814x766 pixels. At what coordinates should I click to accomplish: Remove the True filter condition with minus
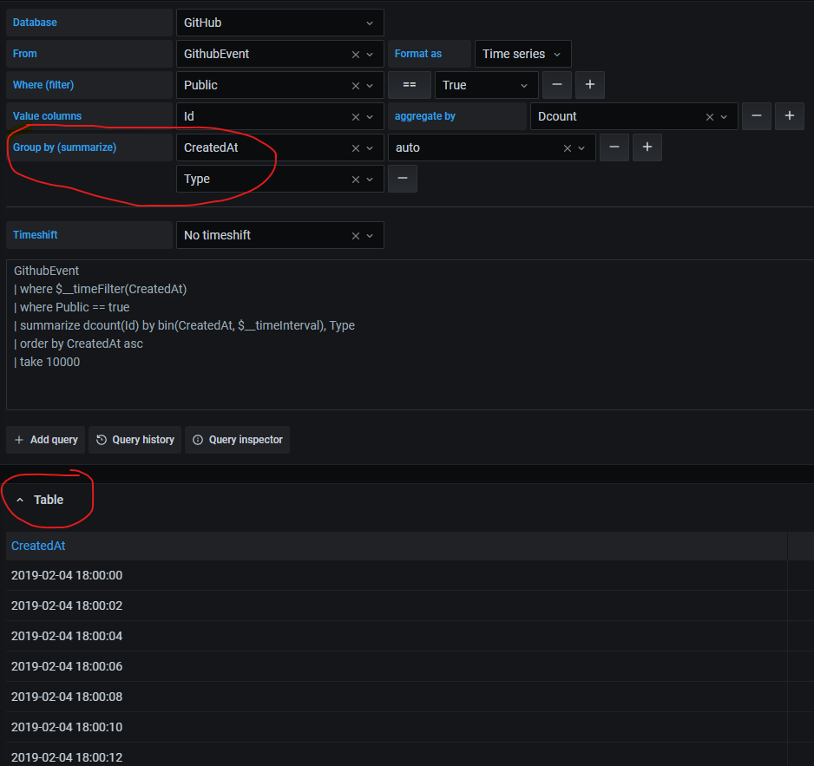(x=556, y=85)
